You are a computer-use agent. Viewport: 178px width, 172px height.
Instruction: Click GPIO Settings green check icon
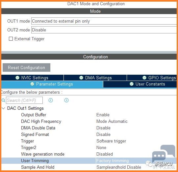[144, 78]
